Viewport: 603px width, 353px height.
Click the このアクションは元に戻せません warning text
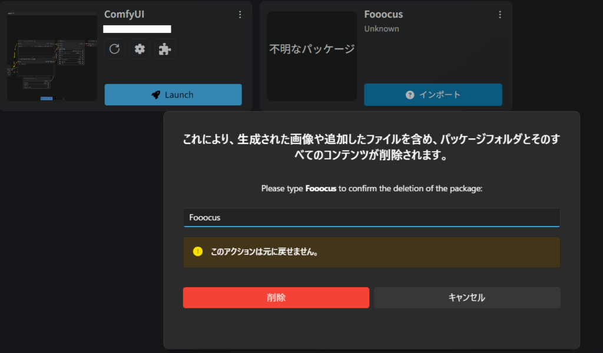click(264, 252)
